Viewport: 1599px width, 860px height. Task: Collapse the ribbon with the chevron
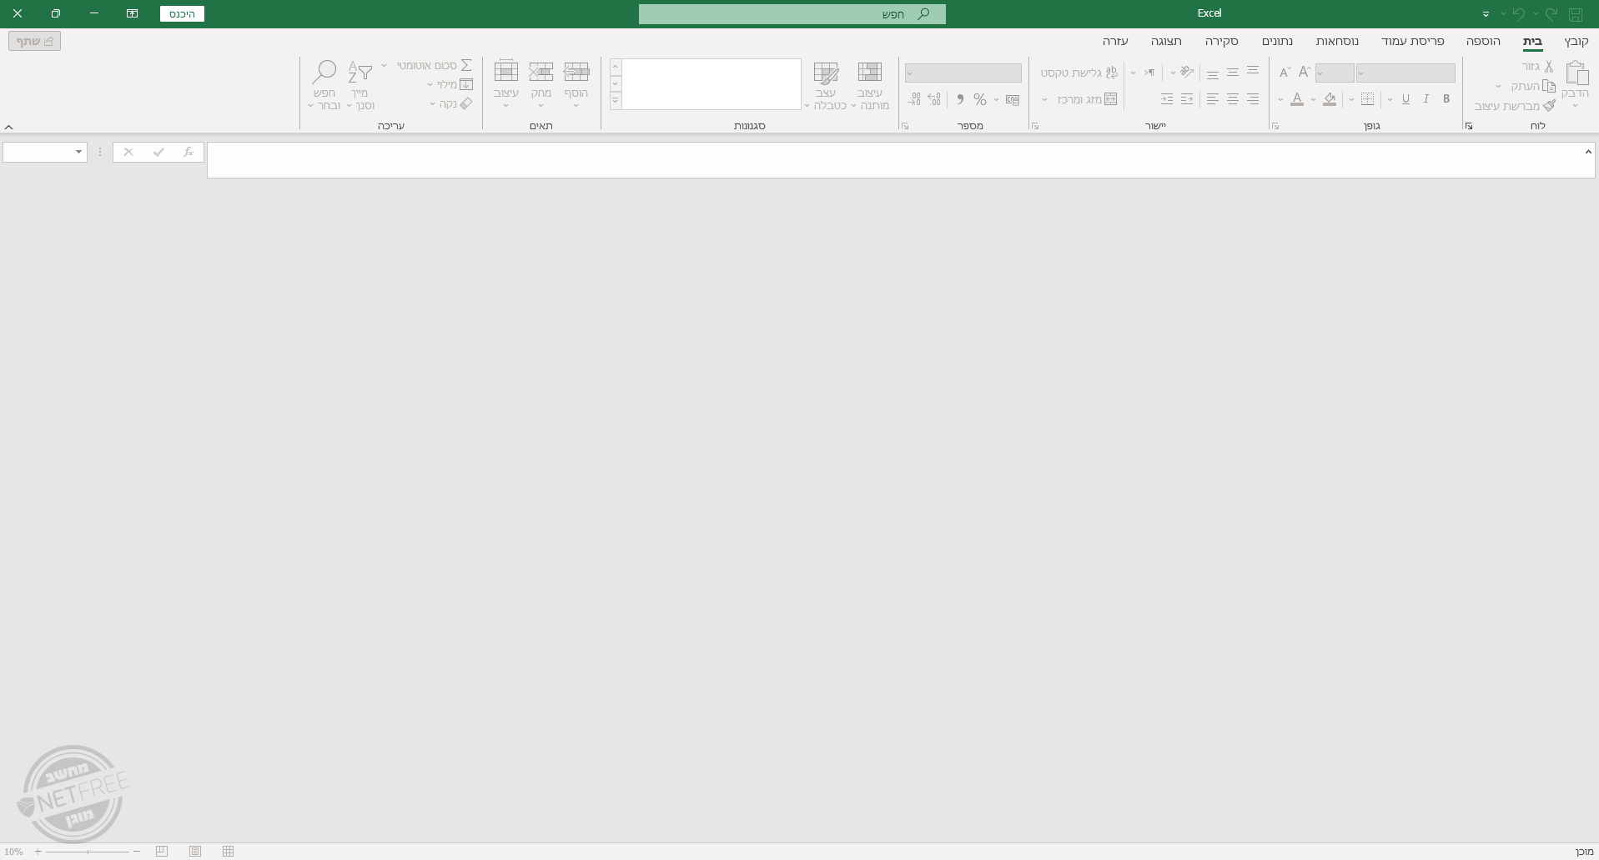point(8,127)
